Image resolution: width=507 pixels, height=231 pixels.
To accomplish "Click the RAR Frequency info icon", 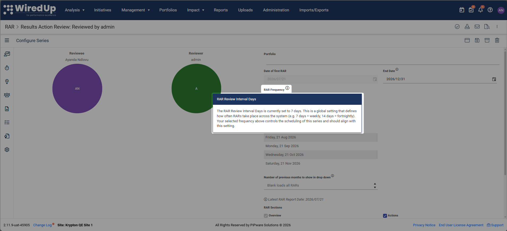I will click(287, 88).
